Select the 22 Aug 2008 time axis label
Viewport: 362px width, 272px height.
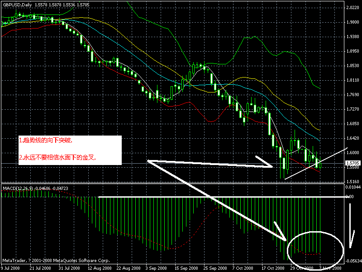pyautogui.click(x=129, y=268)
